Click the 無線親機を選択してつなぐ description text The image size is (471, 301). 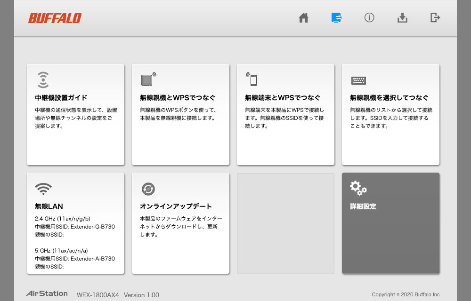(x=391, y=118)
